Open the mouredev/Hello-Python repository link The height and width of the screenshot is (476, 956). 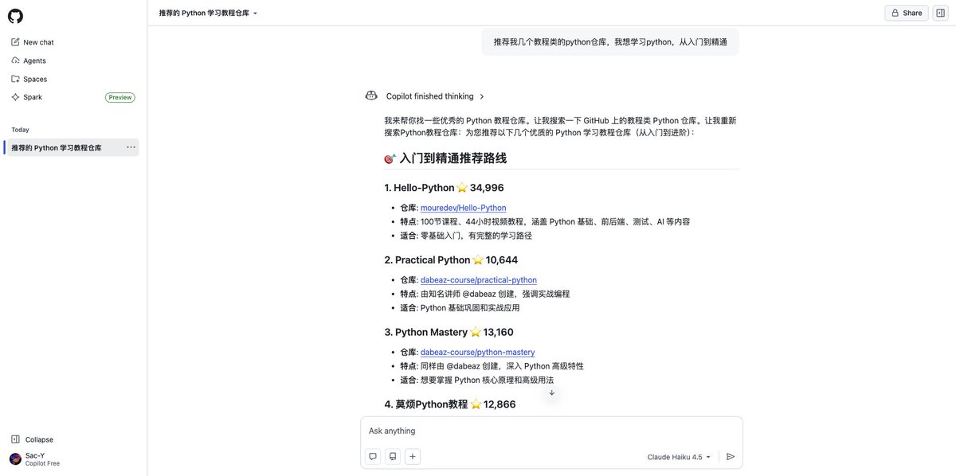(463, 208)
